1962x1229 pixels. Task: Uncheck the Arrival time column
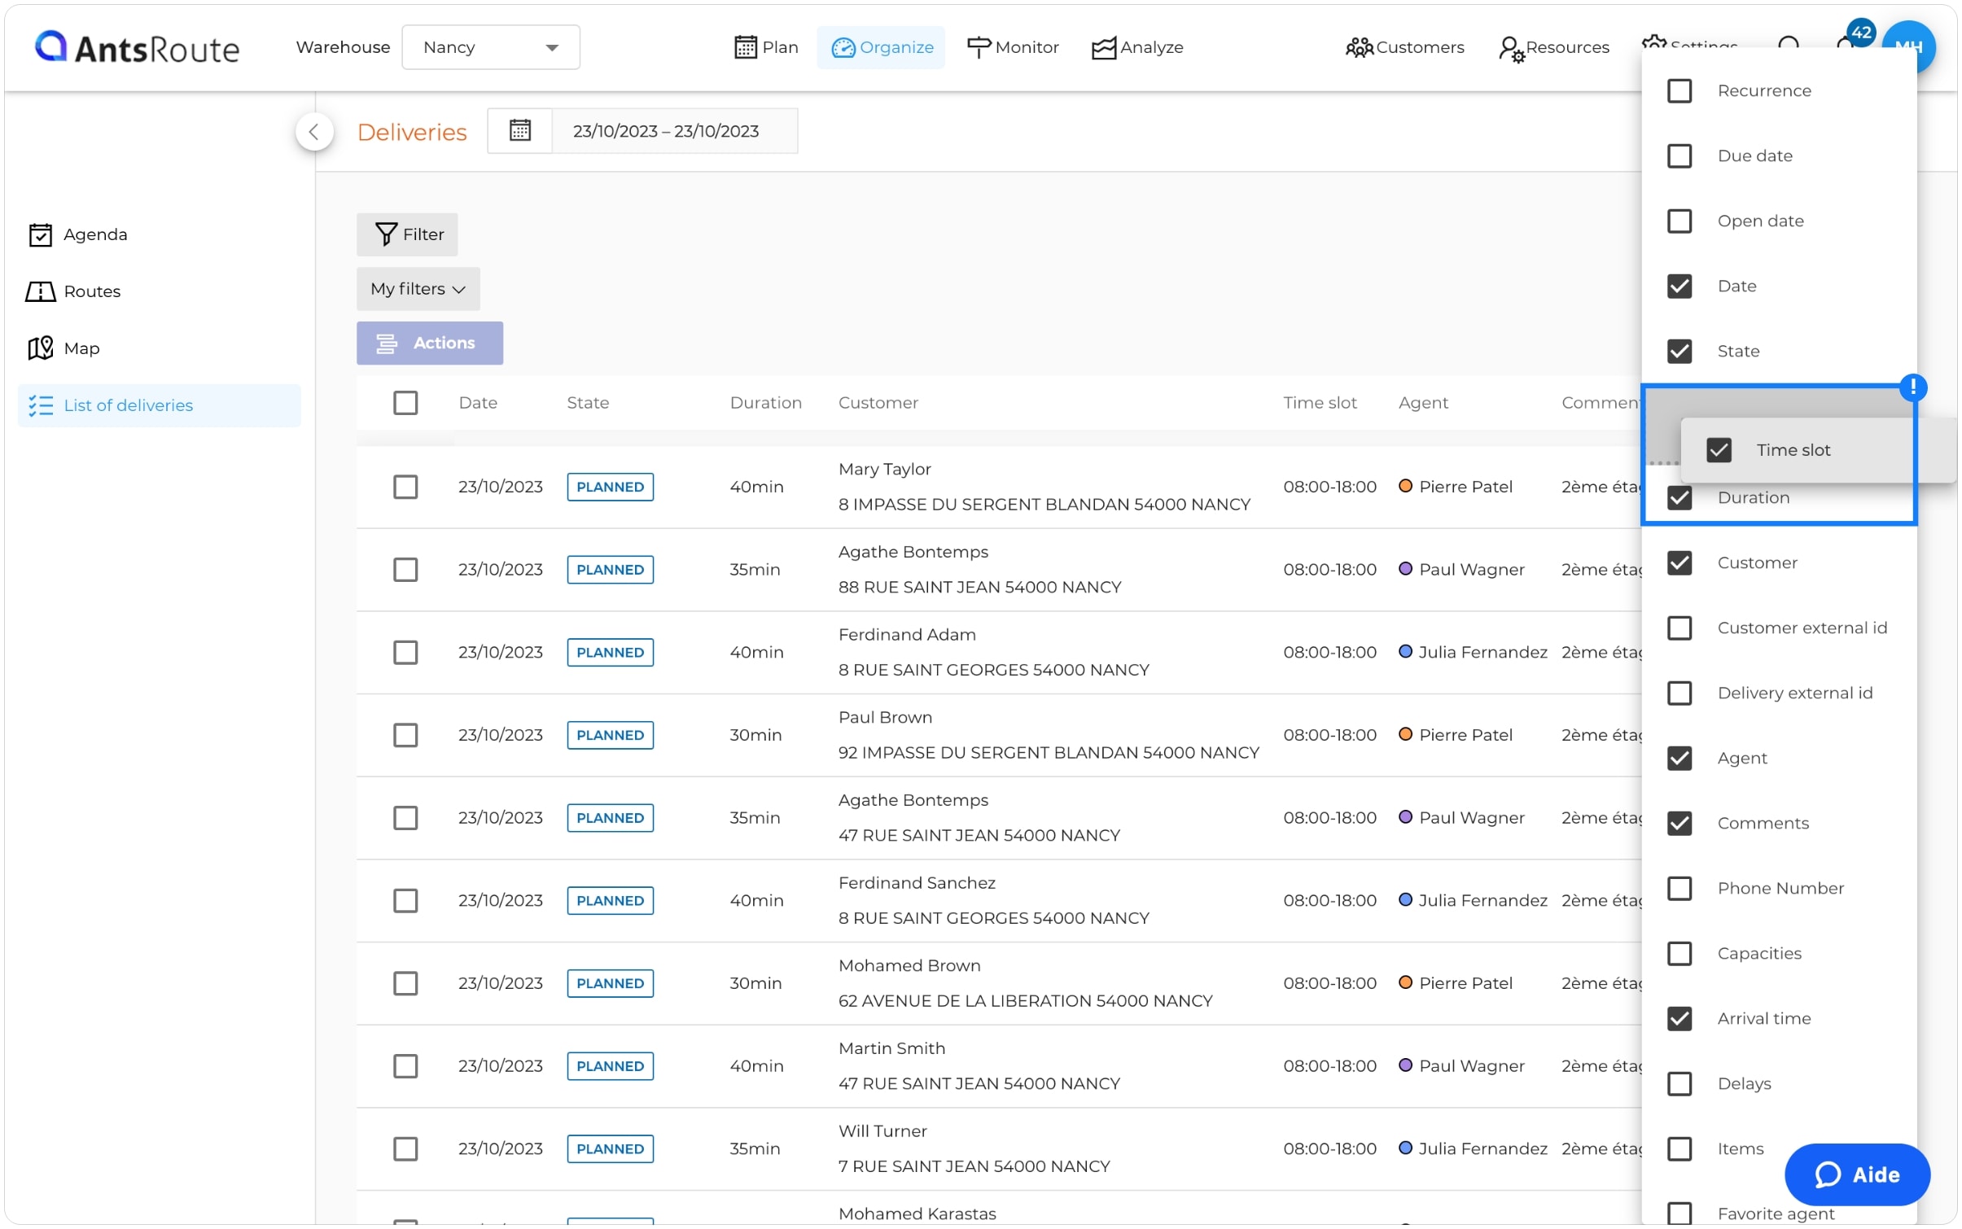(1679, 1018)
